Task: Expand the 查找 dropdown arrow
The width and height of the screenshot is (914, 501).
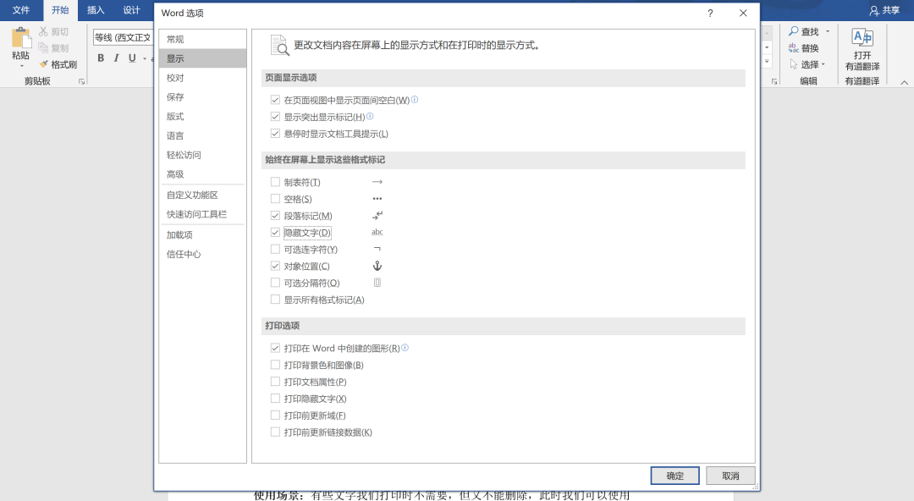Action: point(828,31)
